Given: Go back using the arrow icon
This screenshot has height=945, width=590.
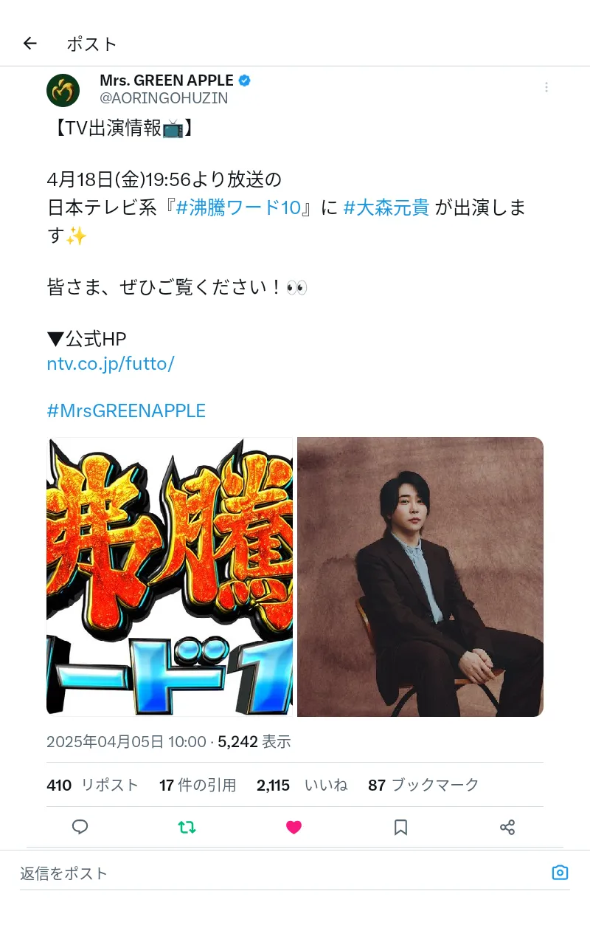Looking at the screenshot, I should click(x=30, y=44).
